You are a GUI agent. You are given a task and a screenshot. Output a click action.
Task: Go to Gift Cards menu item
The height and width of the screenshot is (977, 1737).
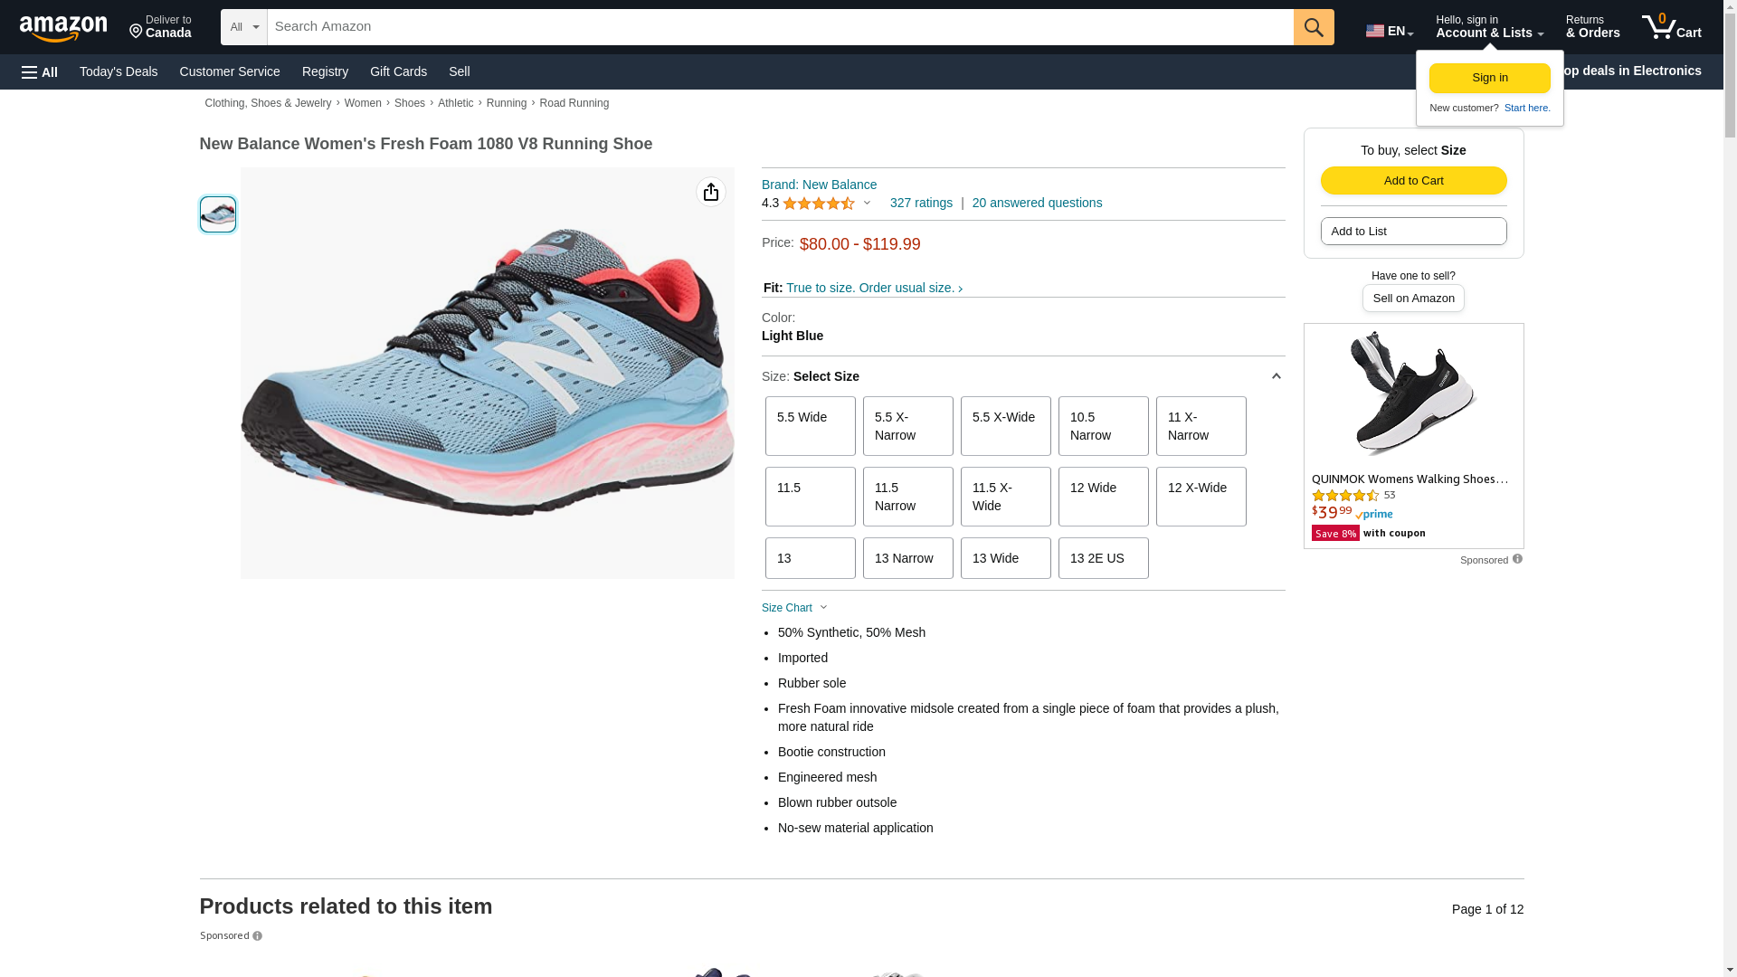click(398, 71)
